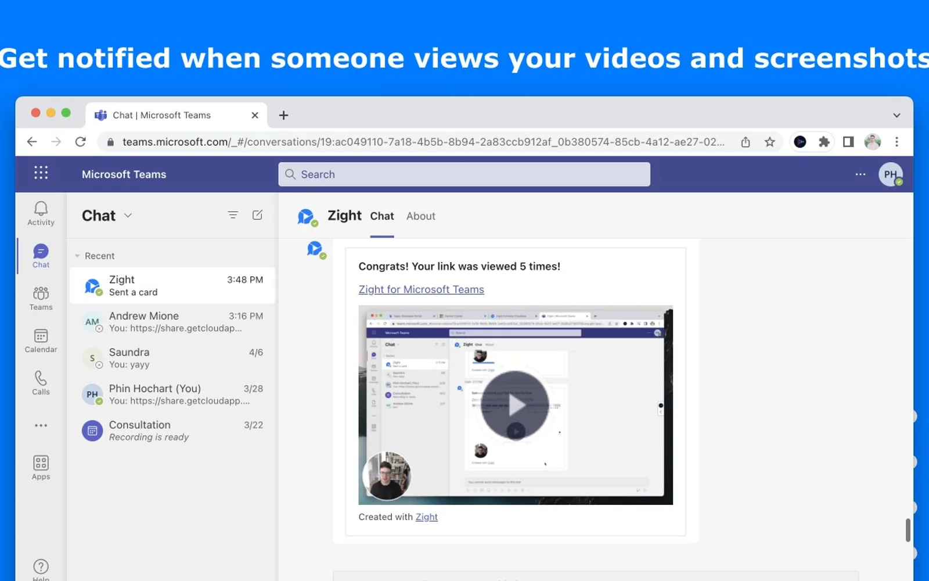Open the Calendar in sidebar
This screenshot has width=929, height=581.
coord(41,340)
